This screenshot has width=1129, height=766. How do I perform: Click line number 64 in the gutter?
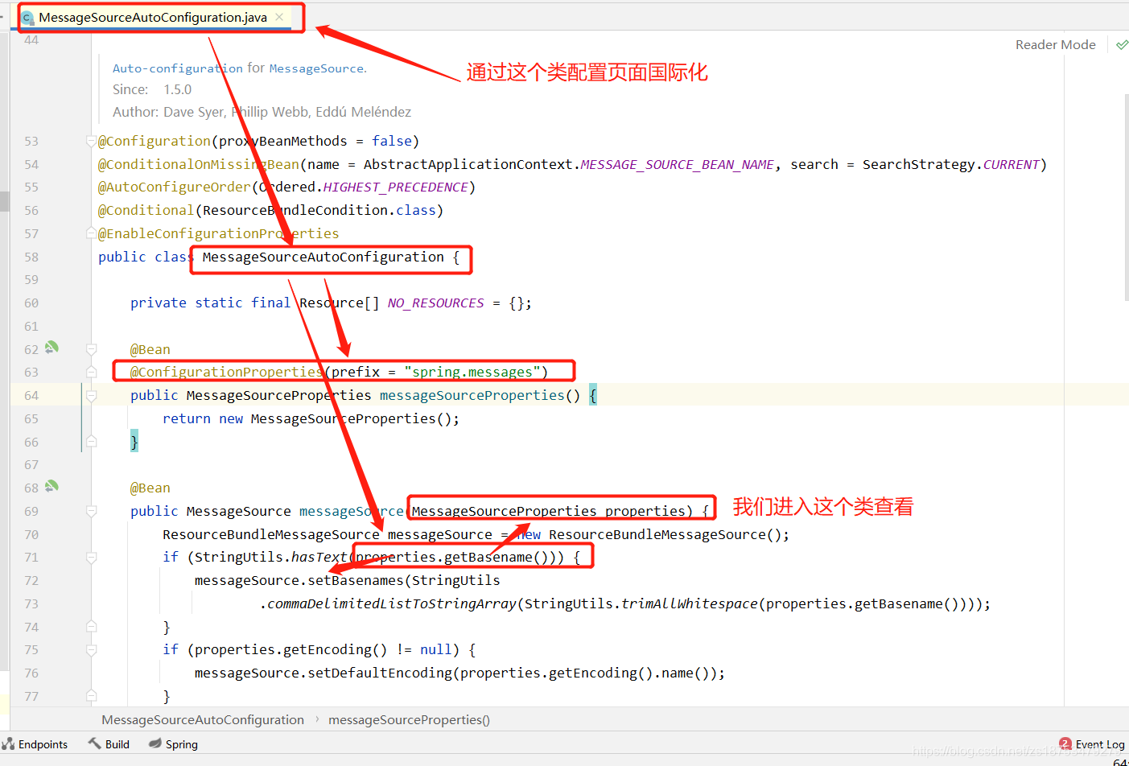(x=31, y=395)
